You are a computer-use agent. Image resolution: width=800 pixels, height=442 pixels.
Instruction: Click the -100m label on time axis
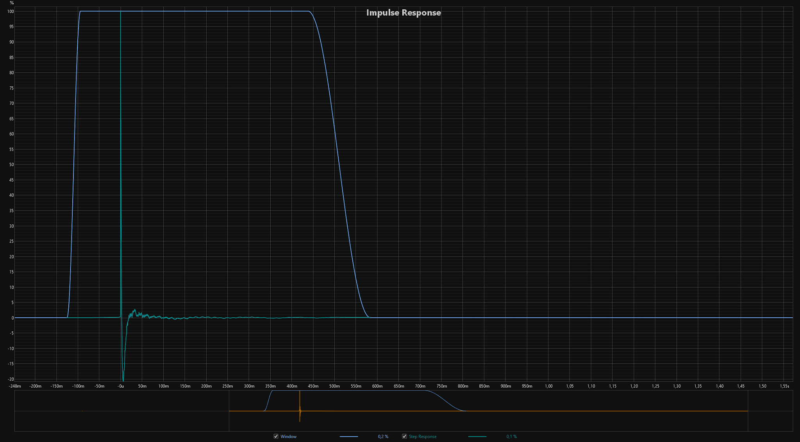[78, 386]
